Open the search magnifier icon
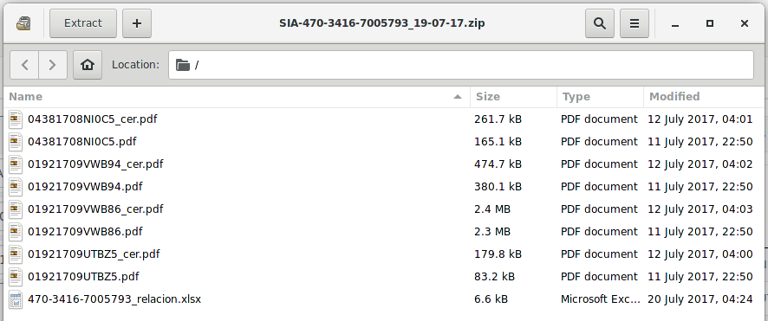 600,23
